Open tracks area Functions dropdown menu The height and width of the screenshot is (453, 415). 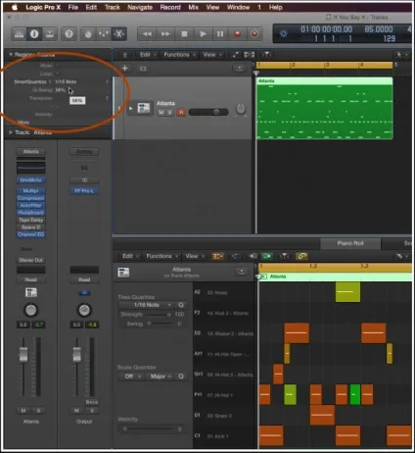pyautogui.click(x=179, y=55)
